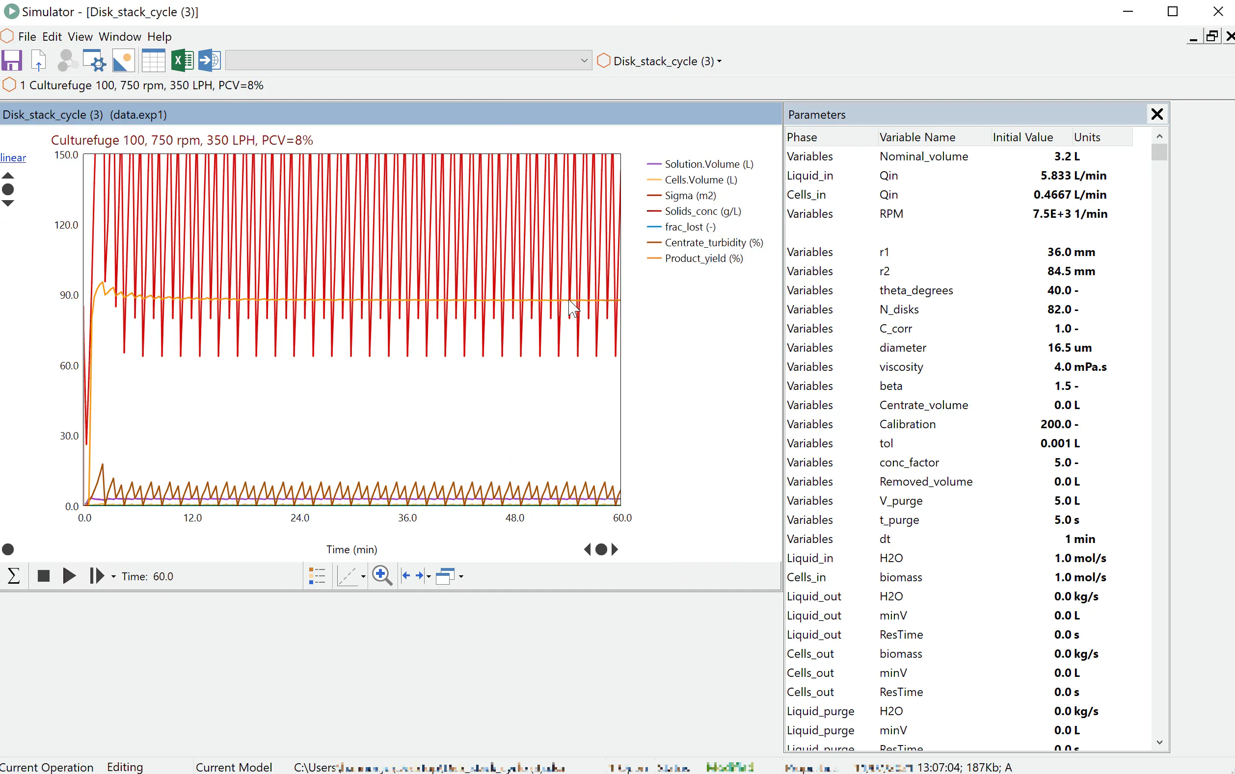Click the plot shapes toolbar icon

tap(123, 61)
